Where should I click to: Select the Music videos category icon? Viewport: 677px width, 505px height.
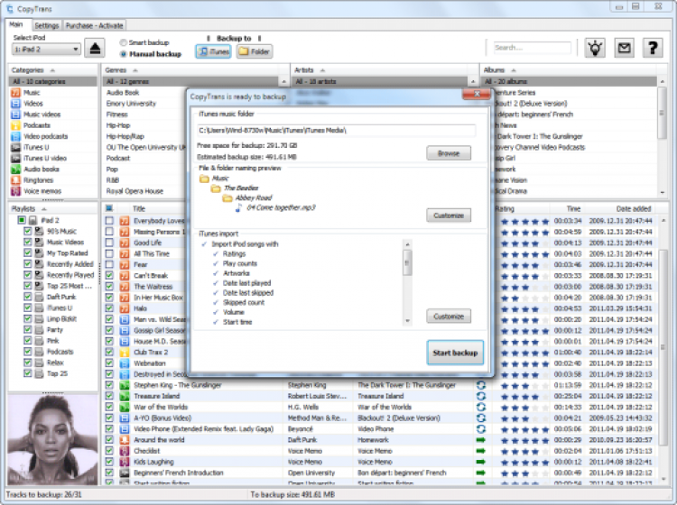click(x=15, y=115)
